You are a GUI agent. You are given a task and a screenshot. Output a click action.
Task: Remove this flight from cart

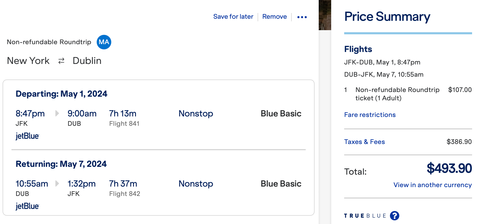point(275,17)
